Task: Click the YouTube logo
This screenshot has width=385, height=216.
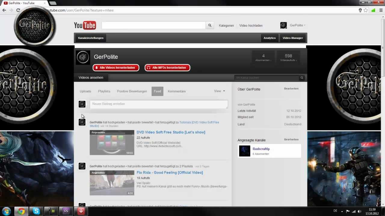Action: click(85, 25)
